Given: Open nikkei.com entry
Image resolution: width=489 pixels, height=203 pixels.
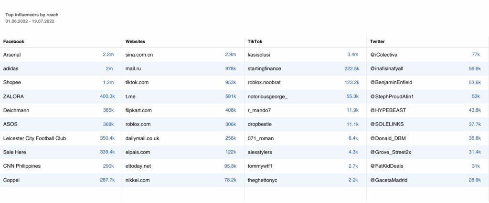Looking at the screenshot, I should click(x=138, y=180).
